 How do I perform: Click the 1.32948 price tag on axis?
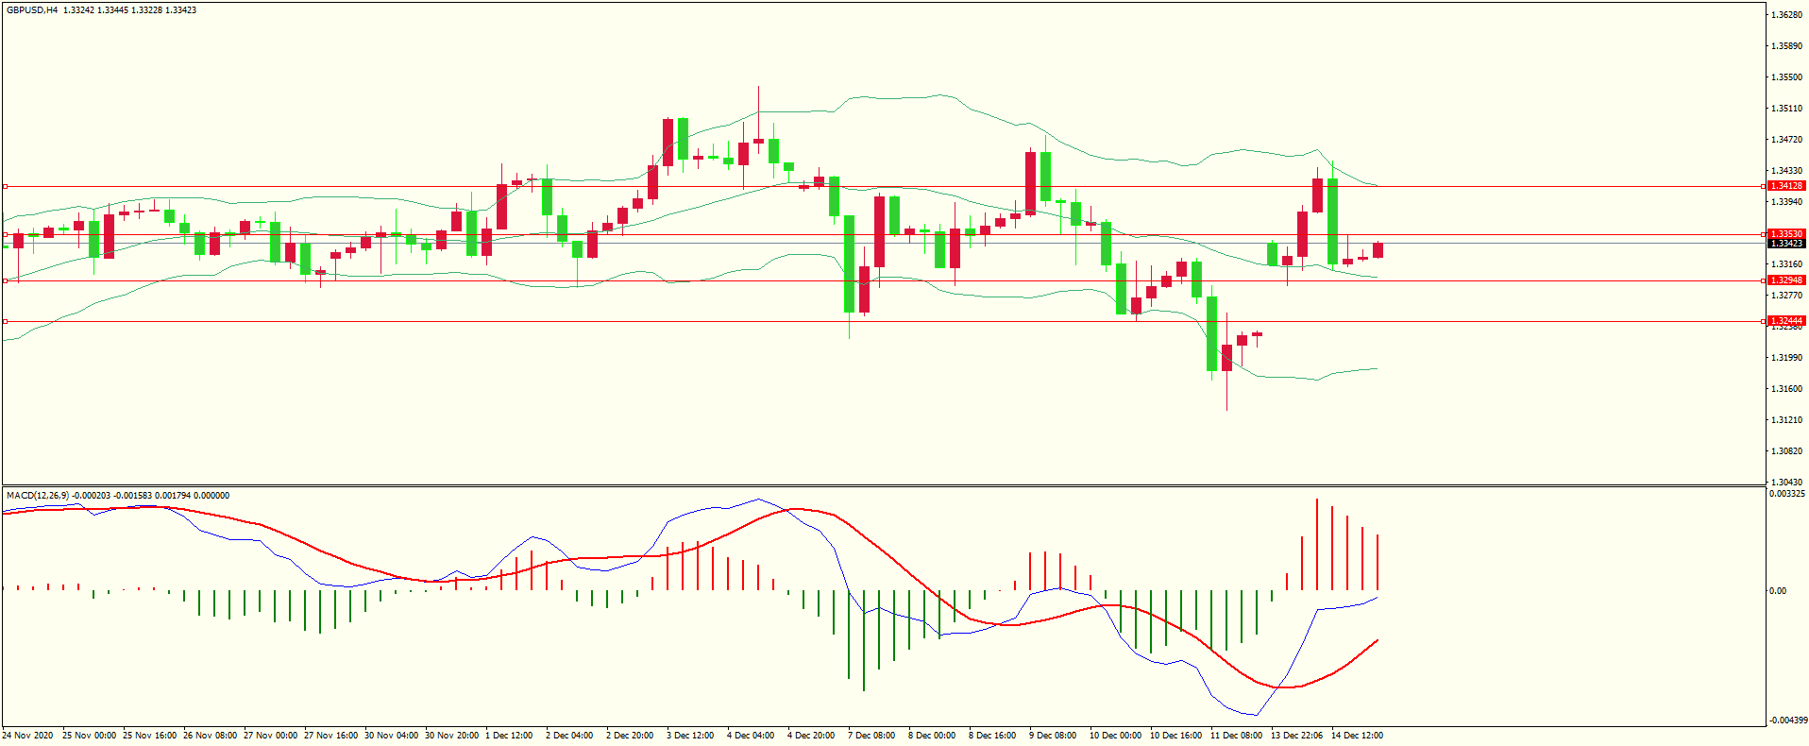pyautogui.click(x=1786, y=280)
